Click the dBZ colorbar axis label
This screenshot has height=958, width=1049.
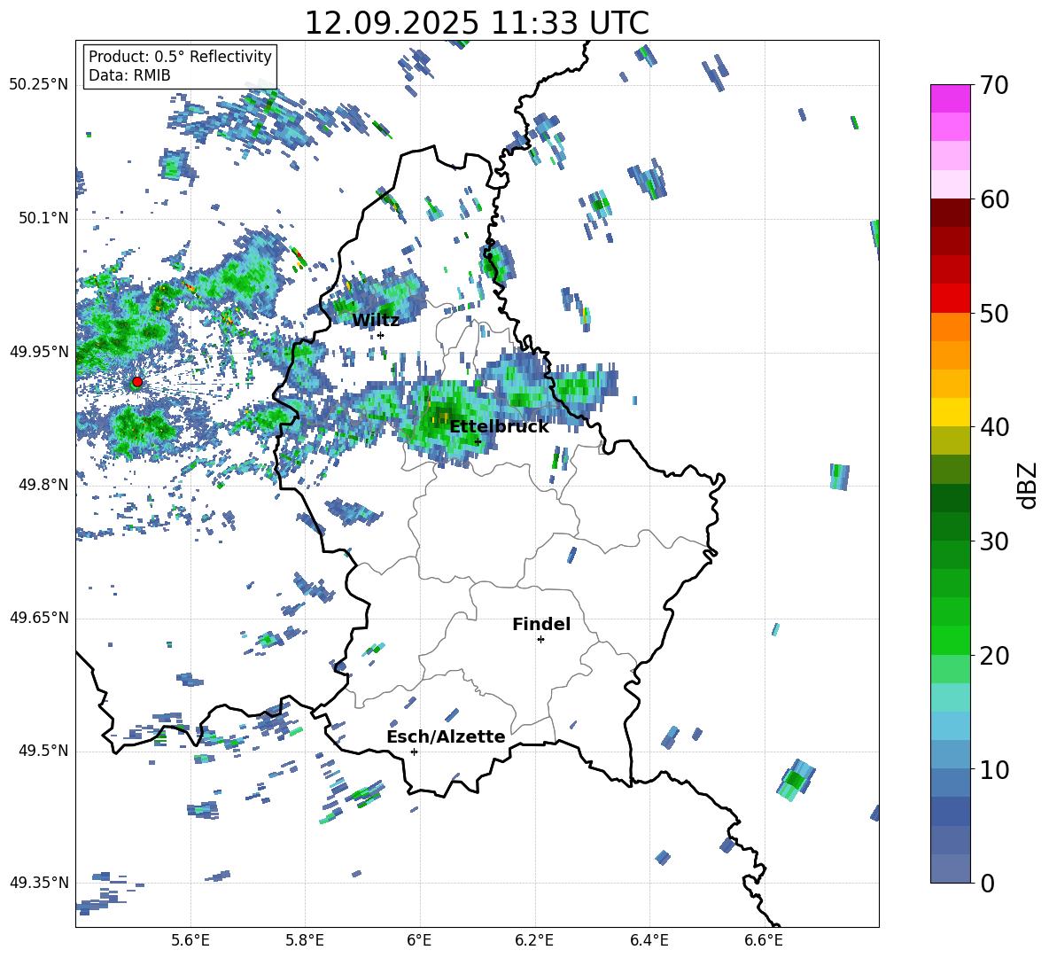point(1029,485)
